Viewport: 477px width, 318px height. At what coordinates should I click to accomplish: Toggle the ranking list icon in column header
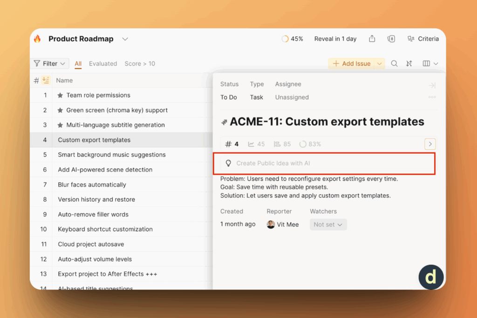[46, 81]
